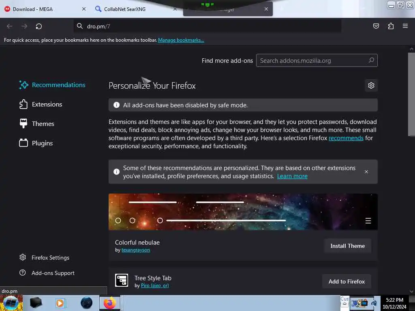Close the Download - MEGA tab
415x311 pixels.
(84, 9)
